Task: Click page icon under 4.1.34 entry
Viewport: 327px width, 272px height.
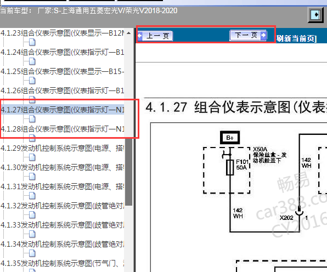Action: (x=32, y=253)
